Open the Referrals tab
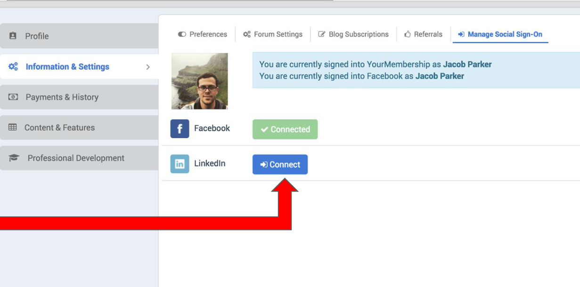Image resolution: width=580 pixels, height=287 pixels. 424,34
